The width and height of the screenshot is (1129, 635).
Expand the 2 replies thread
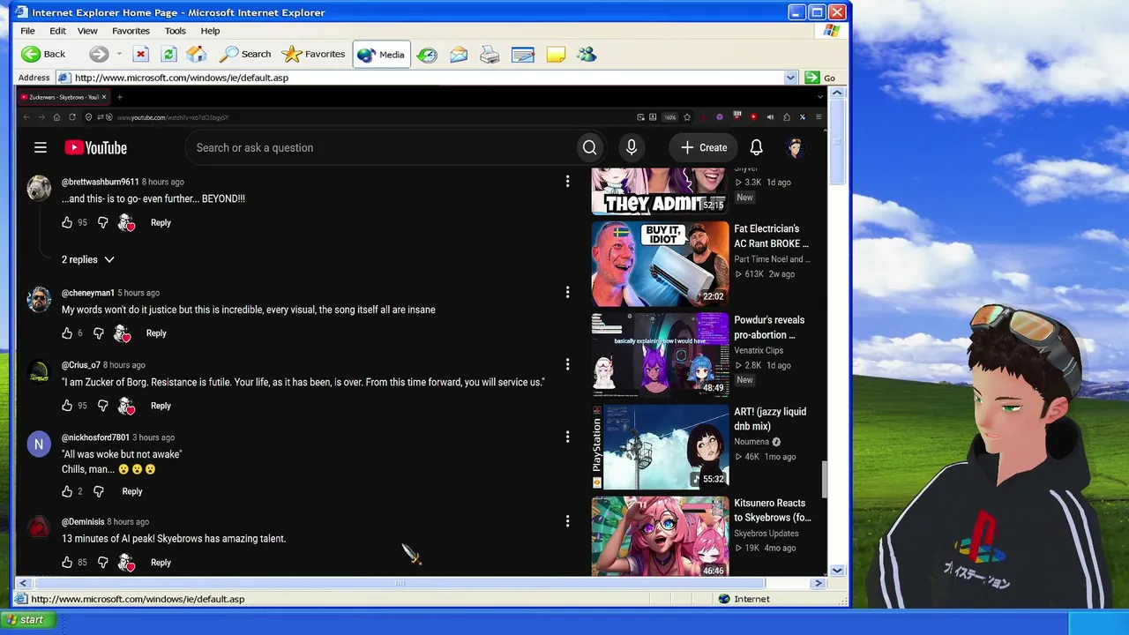88,259
